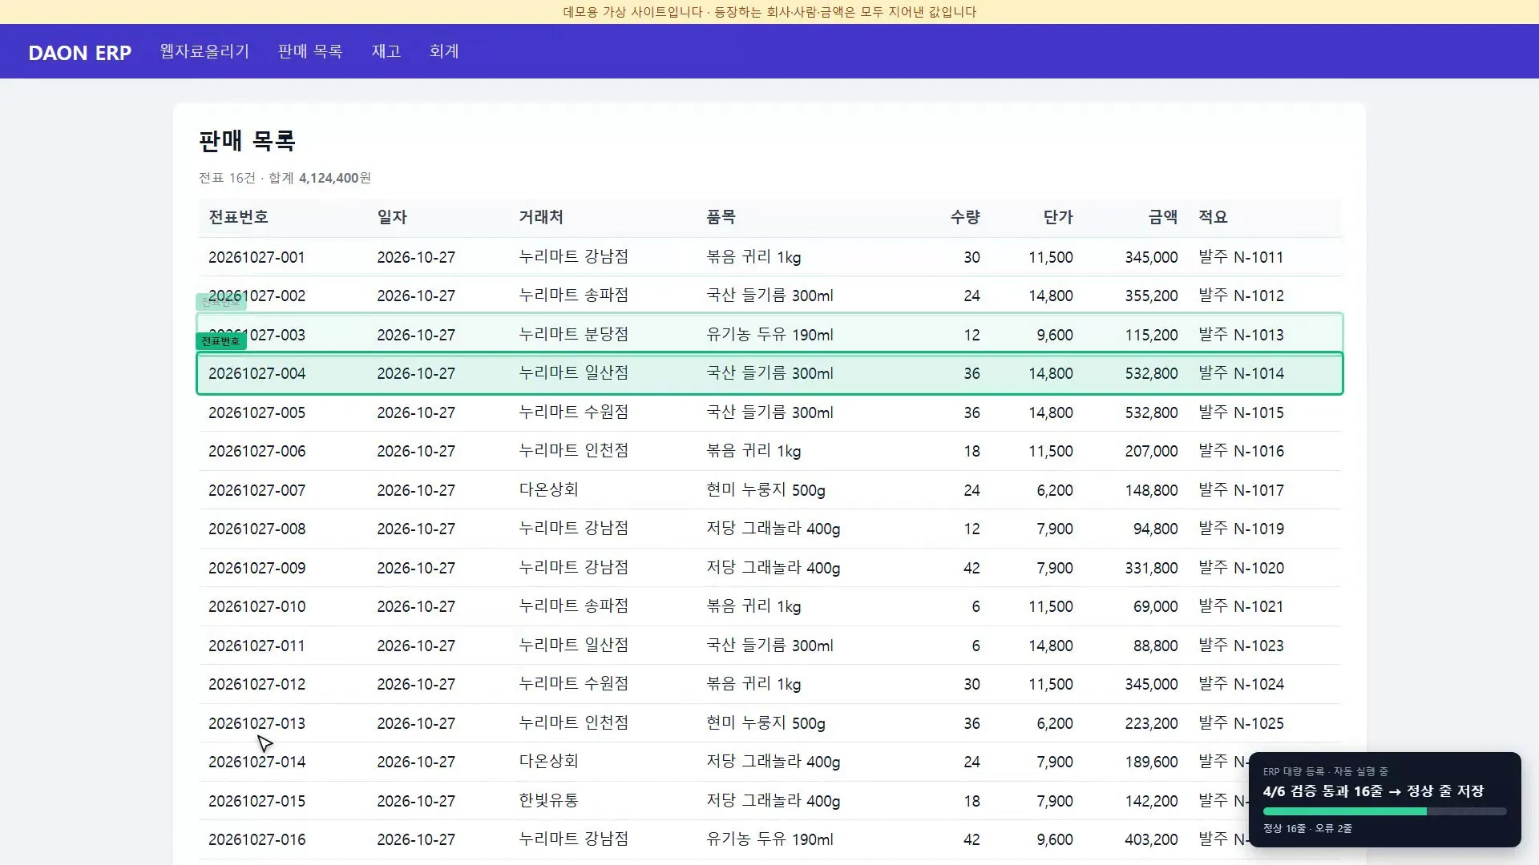1539x865 pixels.
Task: Open the 웹자료올리기 menu
Action: point(204,51)
